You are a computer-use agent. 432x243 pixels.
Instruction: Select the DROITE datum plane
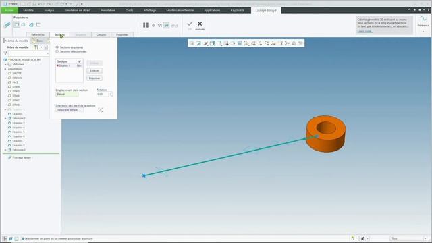17,74
